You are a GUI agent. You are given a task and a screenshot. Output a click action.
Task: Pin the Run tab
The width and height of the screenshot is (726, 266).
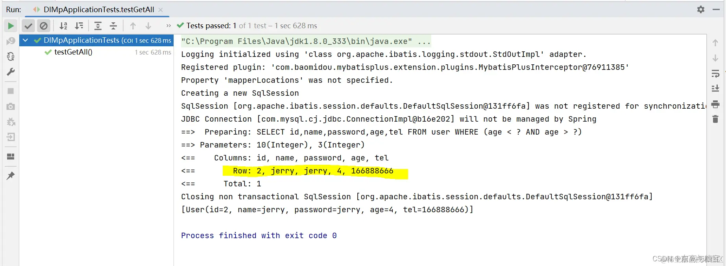11,176
